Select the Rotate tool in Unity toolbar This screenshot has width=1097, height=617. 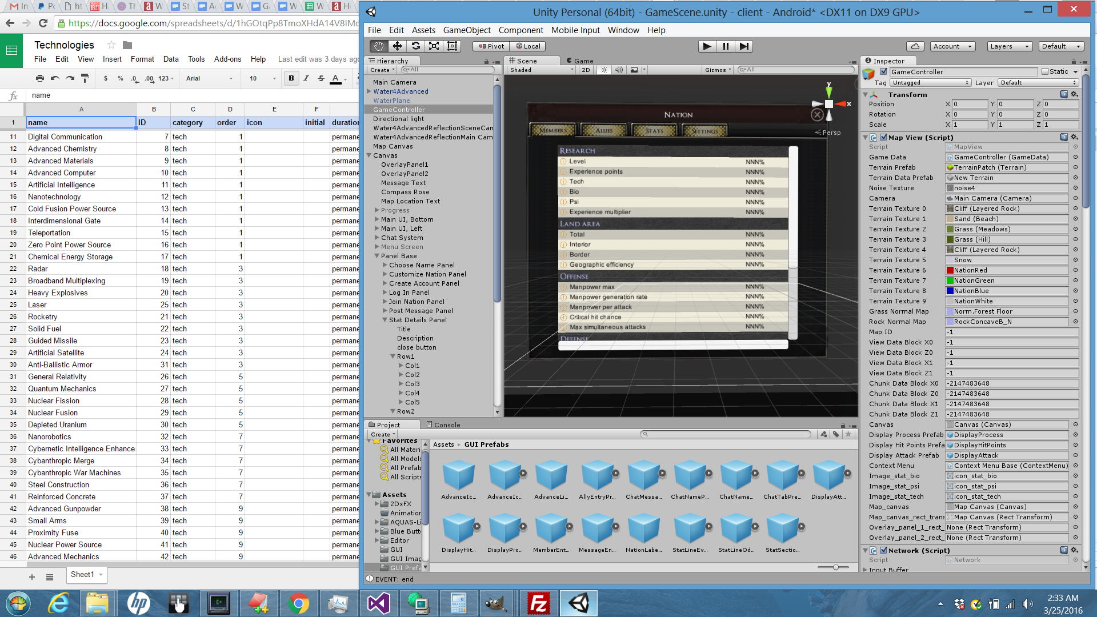coord(415,46)
